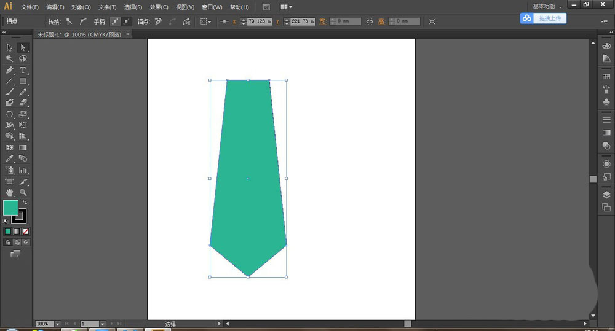Set fill mode to None
Image resolution: width=615 pixels, height=331 pixels.
[25, 232]
